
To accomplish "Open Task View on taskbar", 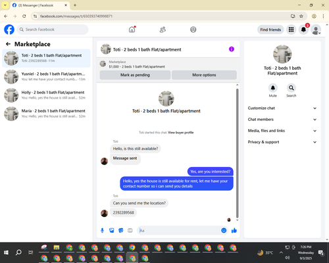I will coord(31,252).
